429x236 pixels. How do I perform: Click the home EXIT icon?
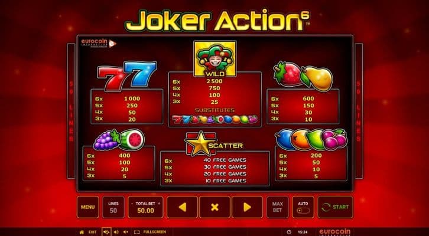pos(82,232)
